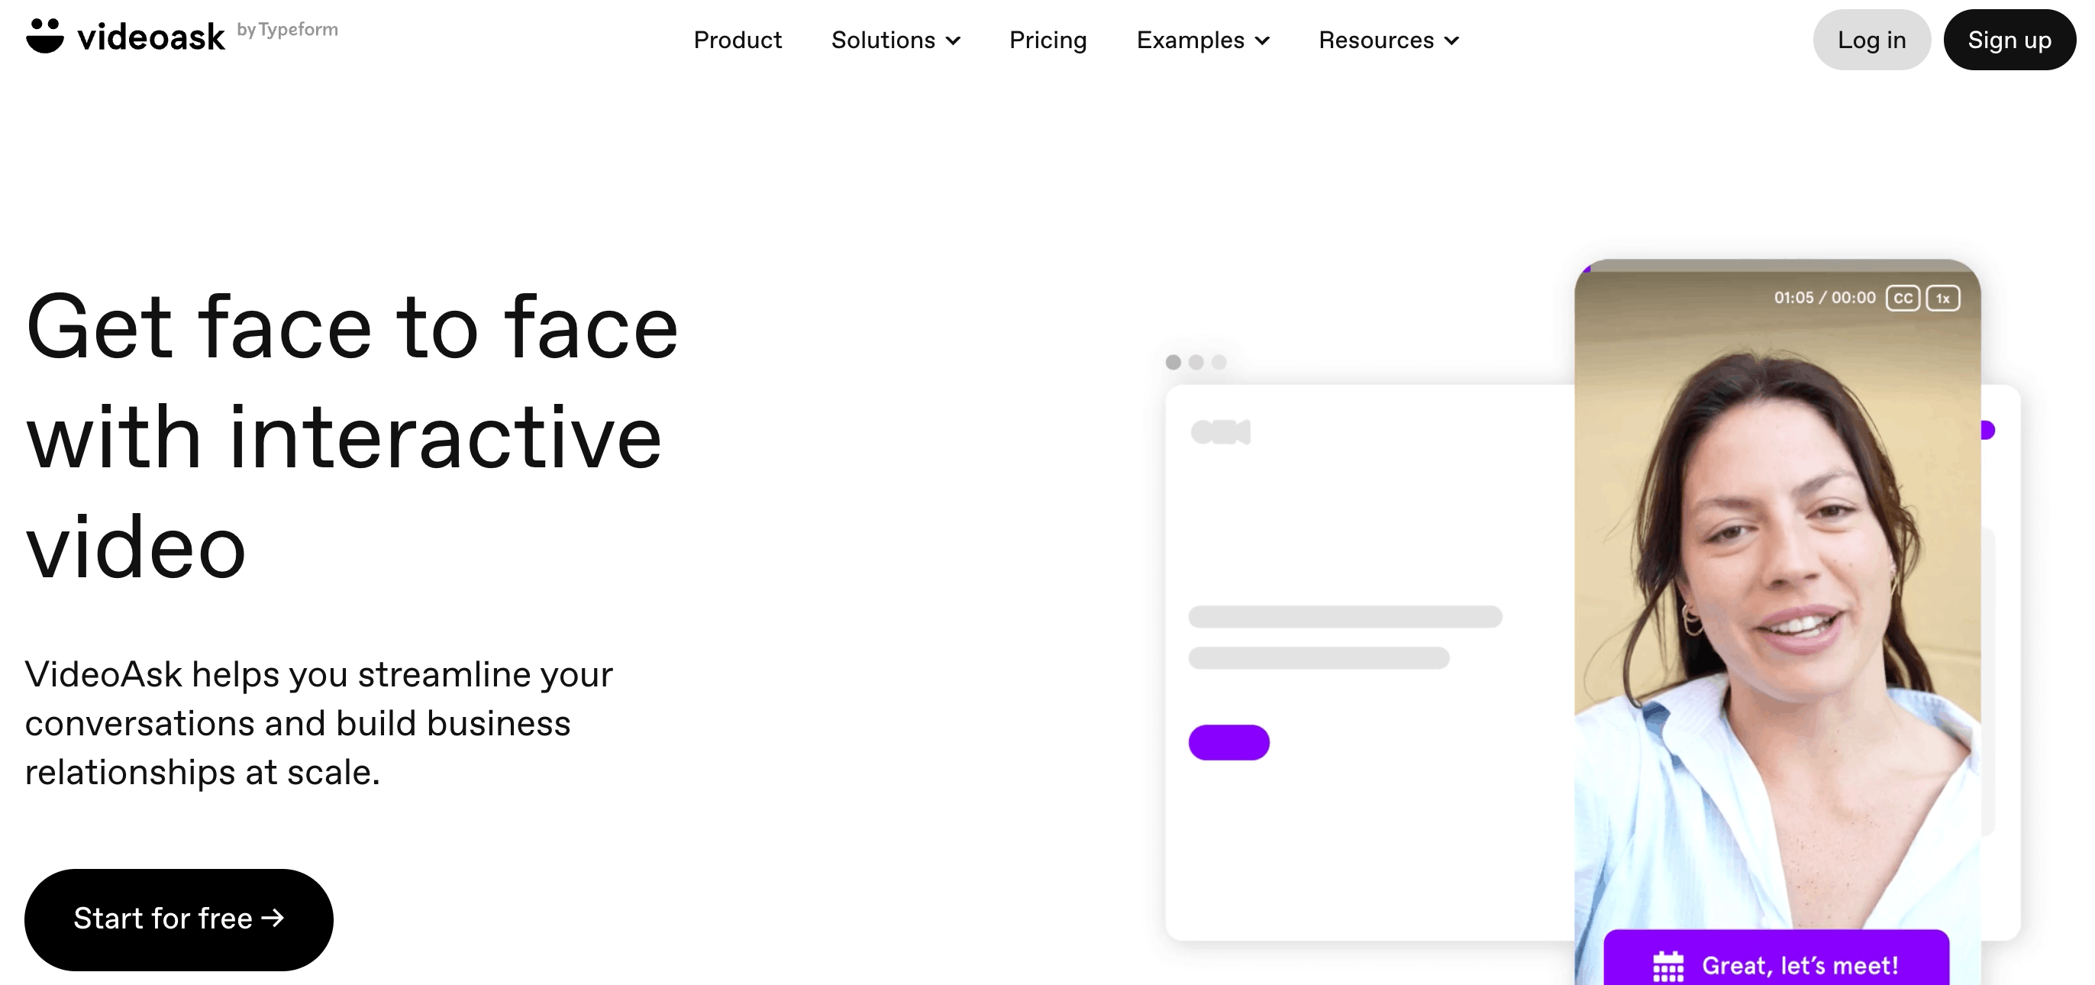Image resolution: width=2095 pixels, height=985 pixels.
Task: Expand the Resources dropdown chevron
Action: click(1451, 40)
